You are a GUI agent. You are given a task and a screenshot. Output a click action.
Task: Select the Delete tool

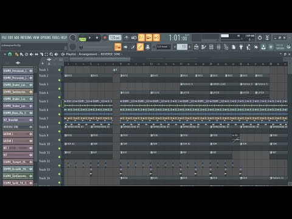[26, 54]
